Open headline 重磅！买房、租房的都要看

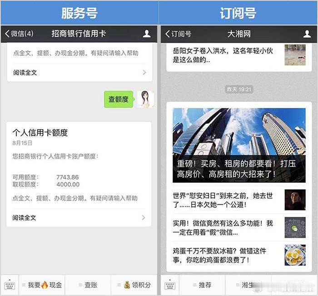[236, 169]
